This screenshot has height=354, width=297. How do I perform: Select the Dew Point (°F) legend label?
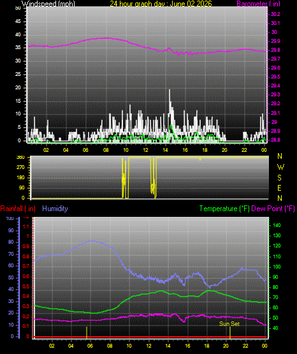[273, 209]
